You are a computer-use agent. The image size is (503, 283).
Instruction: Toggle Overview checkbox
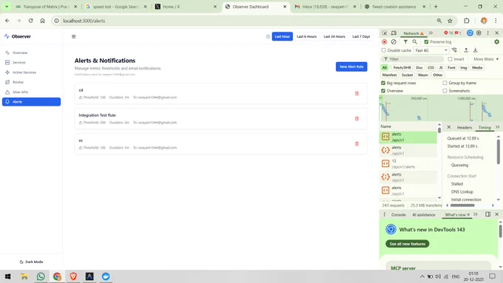(383, 91)
